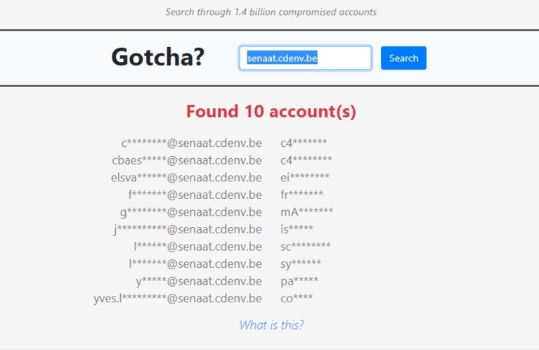Click the masked password is*****
539x350 pixels.
pos(297,229)
